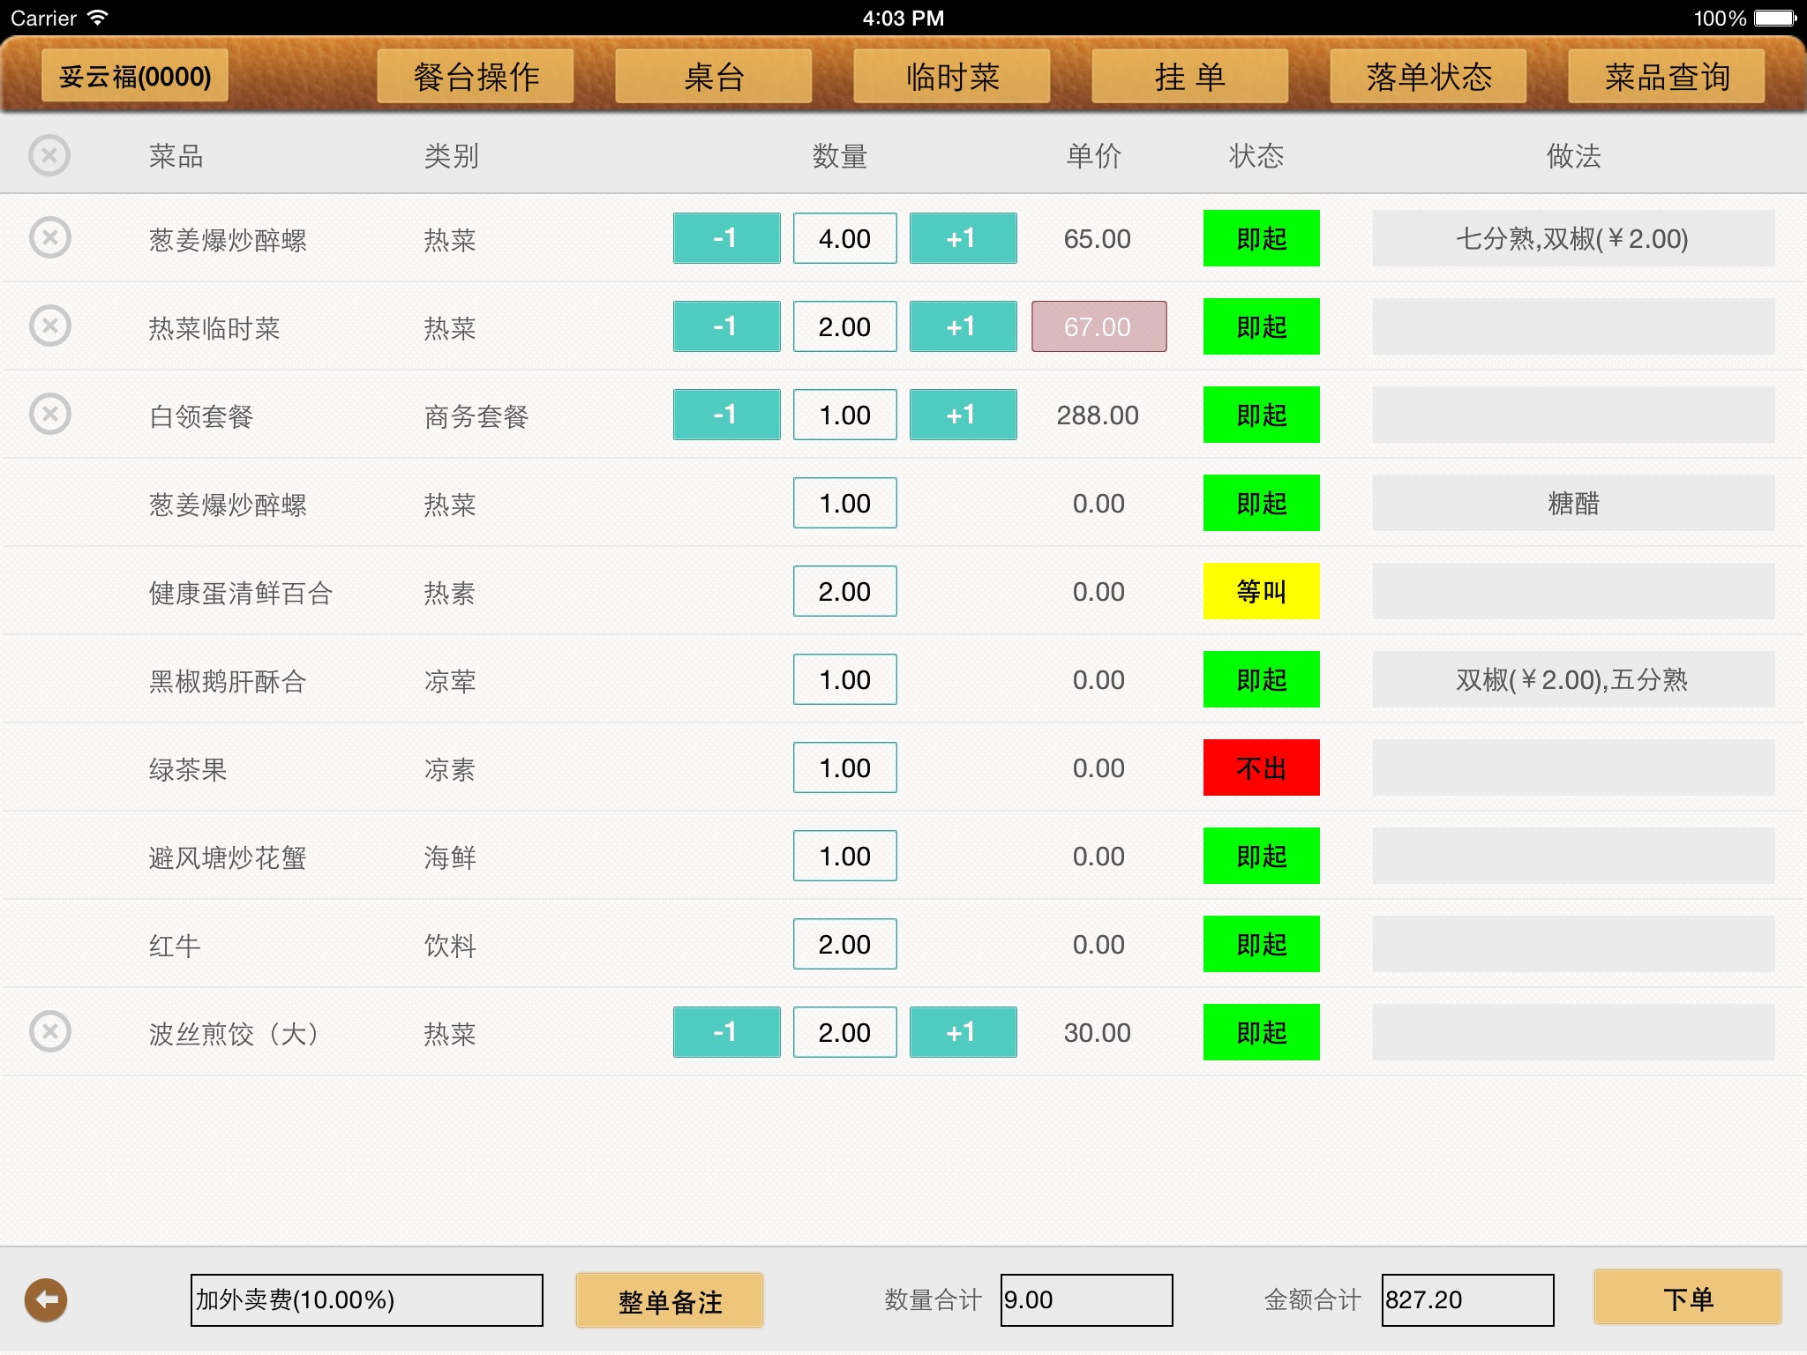Image resolution: width=1807 pixels, height=1355 pixels.
Task: Open empty cooking method for 绿茶果
Action: tap(1573, 767)
